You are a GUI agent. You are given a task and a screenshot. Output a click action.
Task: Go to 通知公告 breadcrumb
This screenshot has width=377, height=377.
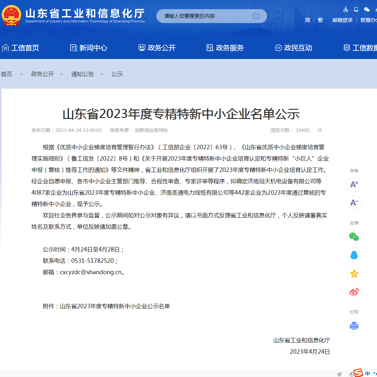[x=82, y=74]
